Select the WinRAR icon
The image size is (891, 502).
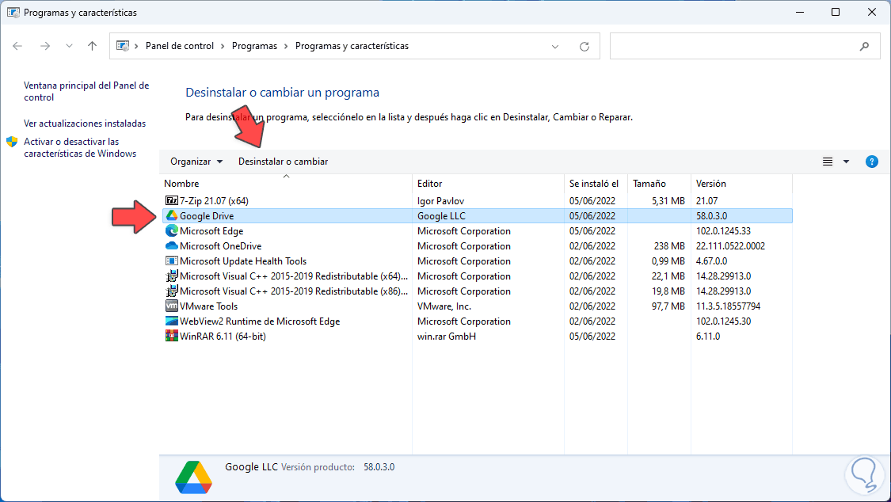tap(172, 336)
